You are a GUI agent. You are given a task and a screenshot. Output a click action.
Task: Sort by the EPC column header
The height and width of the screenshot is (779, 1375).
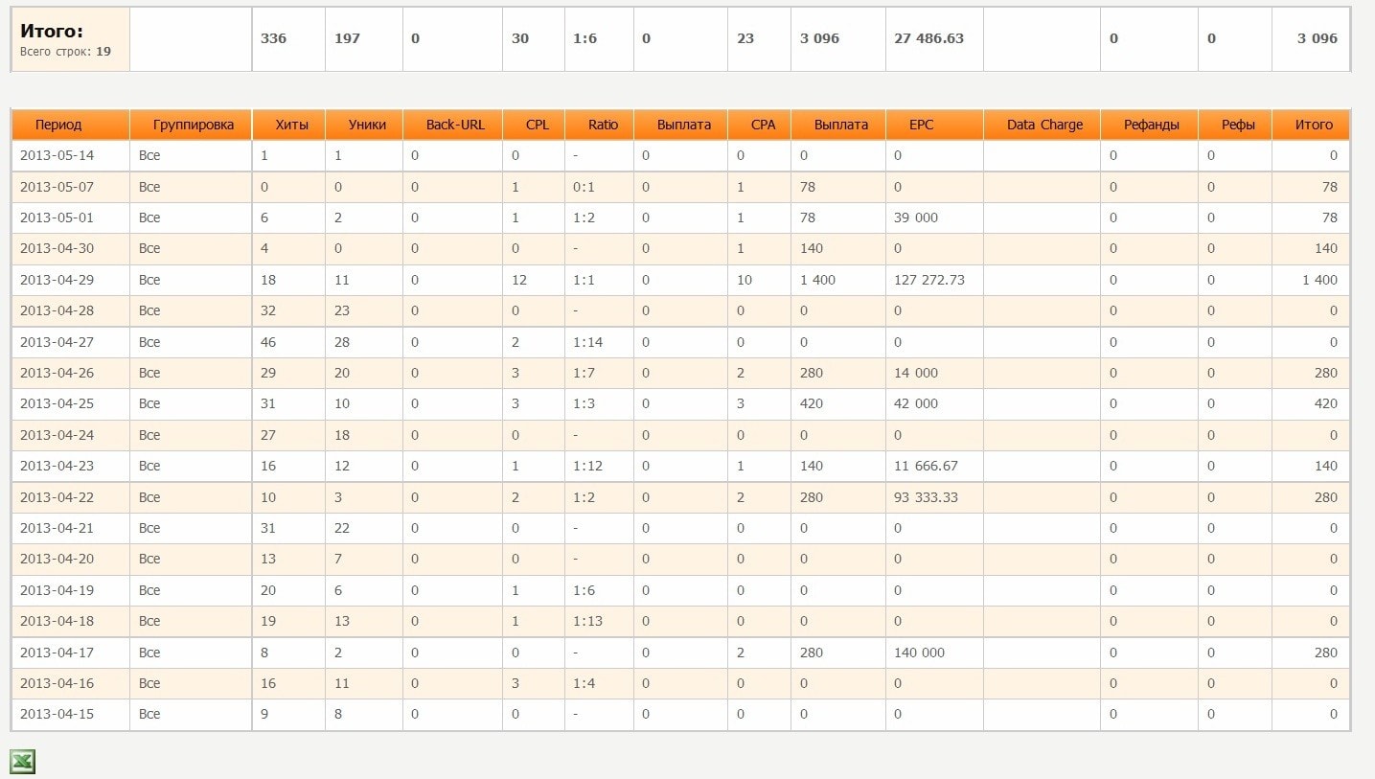tap(921, 125)
